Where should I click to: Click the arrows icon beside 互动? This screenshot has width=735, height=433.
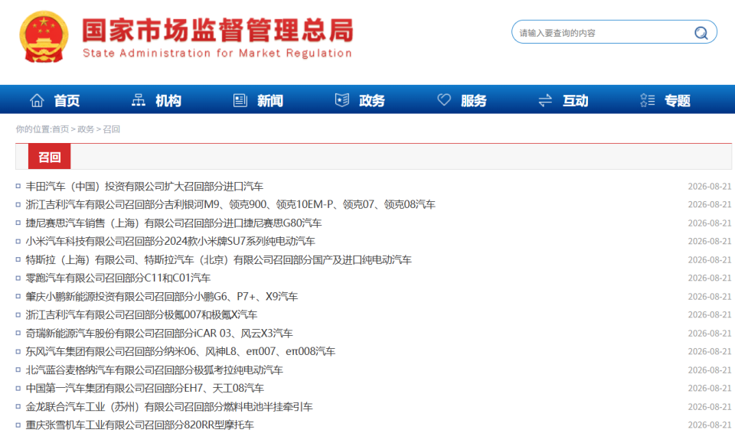[x=545, y=100]
